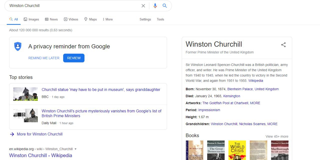Viewport: 320px width, 160px height.
Task: Open the Marlborough His Life and Times cover
Action: coord(280,150)
